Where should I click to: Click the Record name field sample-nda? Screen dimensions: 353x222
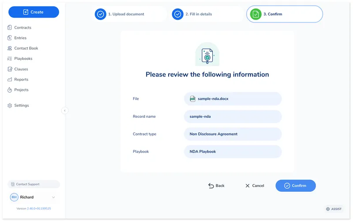[x=233, y=116]
